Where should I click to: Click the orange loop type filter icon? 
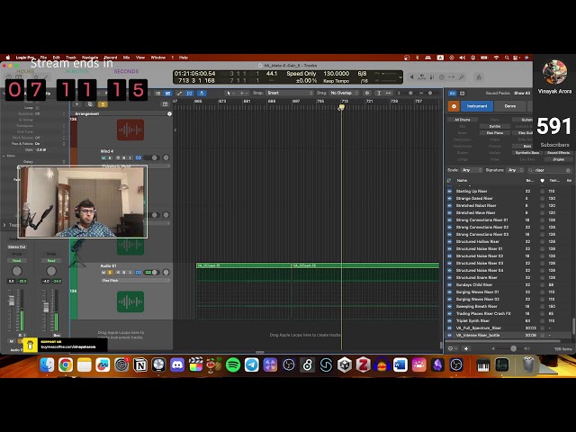coord(454,106)
